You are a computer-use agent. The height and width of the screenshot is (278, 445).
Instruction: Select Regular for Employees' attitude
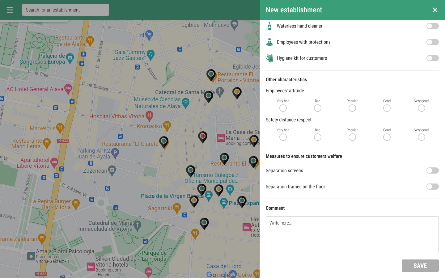[x=352, y=108]
